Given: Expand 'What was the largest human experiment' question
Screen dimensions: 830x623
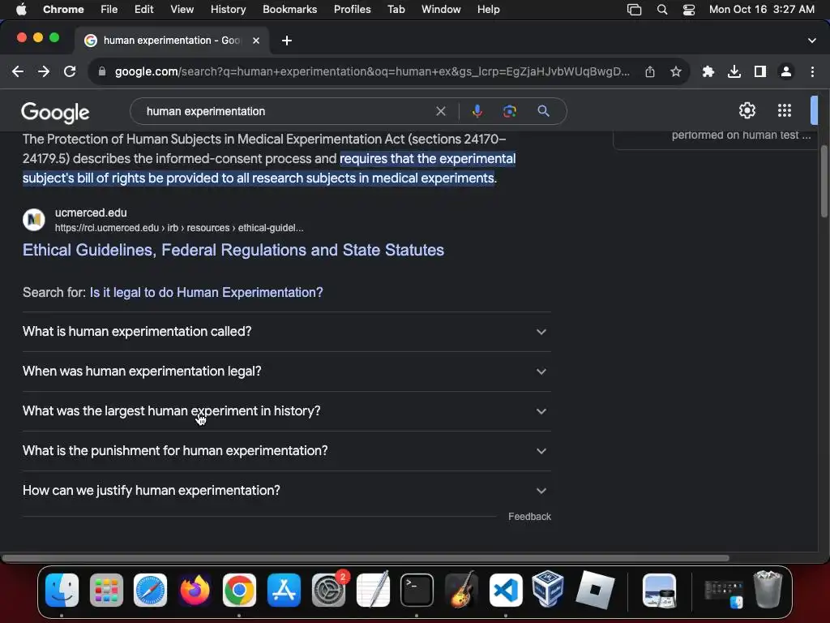Looking at the screenshot, I should [x=286, y=411].
